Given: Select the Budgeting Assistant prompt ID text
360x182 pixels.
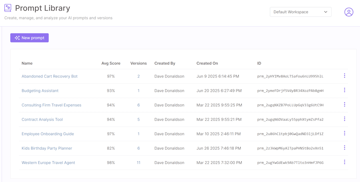Looking at the screenshot, I should (290, 91).
